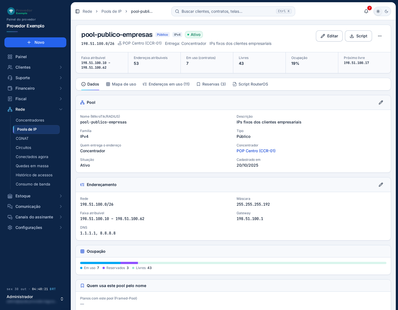This screenshot has height=310, width=398.
Task: Expand the Comunicação menu
Action: [x=35, y=206]
